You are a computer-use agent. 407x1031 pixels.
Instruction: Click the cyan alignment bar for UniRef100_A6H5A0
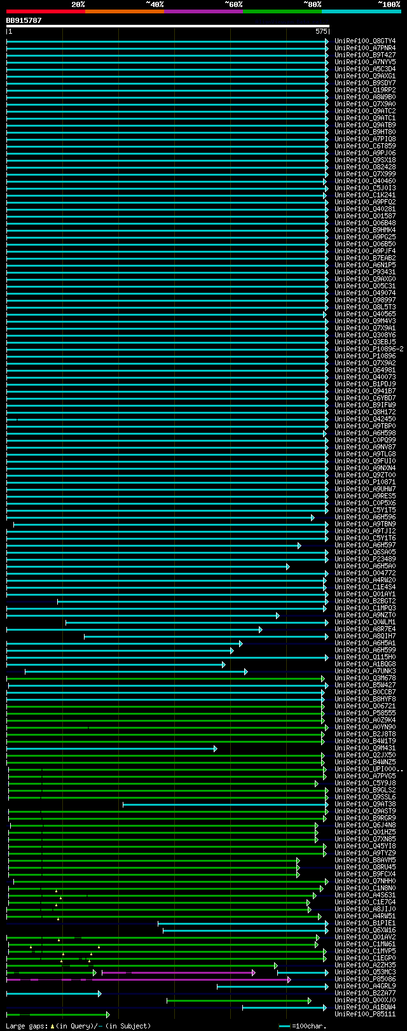[x=148, y=566]
